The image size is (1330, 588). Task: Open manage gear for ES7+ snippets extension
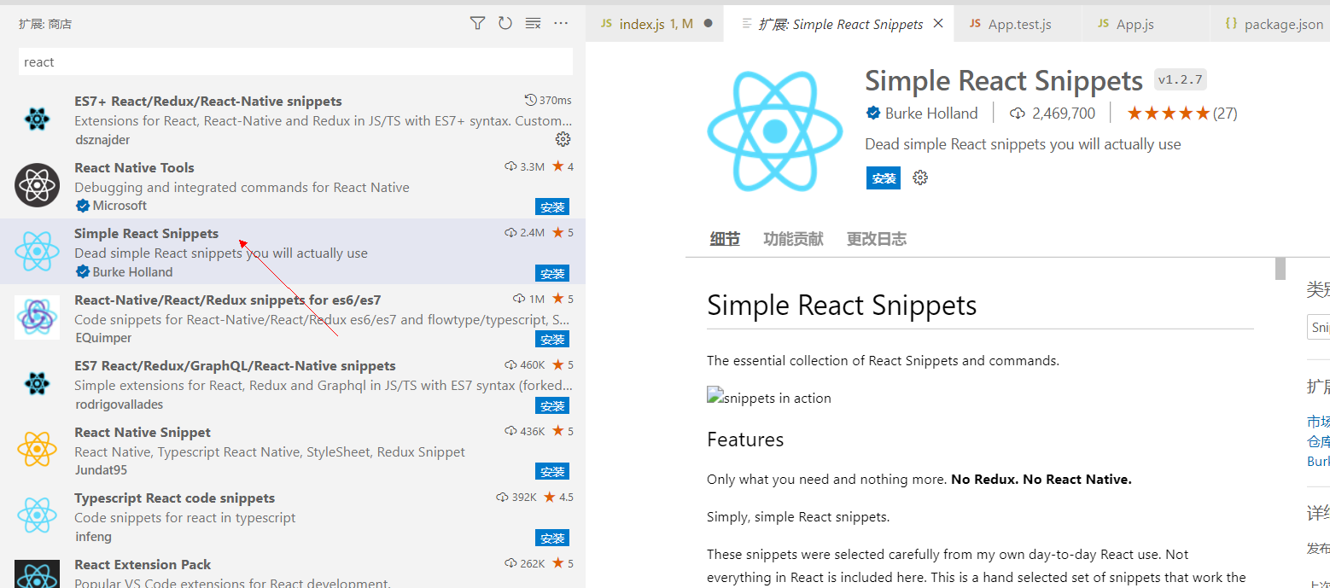tap(563, 139)
